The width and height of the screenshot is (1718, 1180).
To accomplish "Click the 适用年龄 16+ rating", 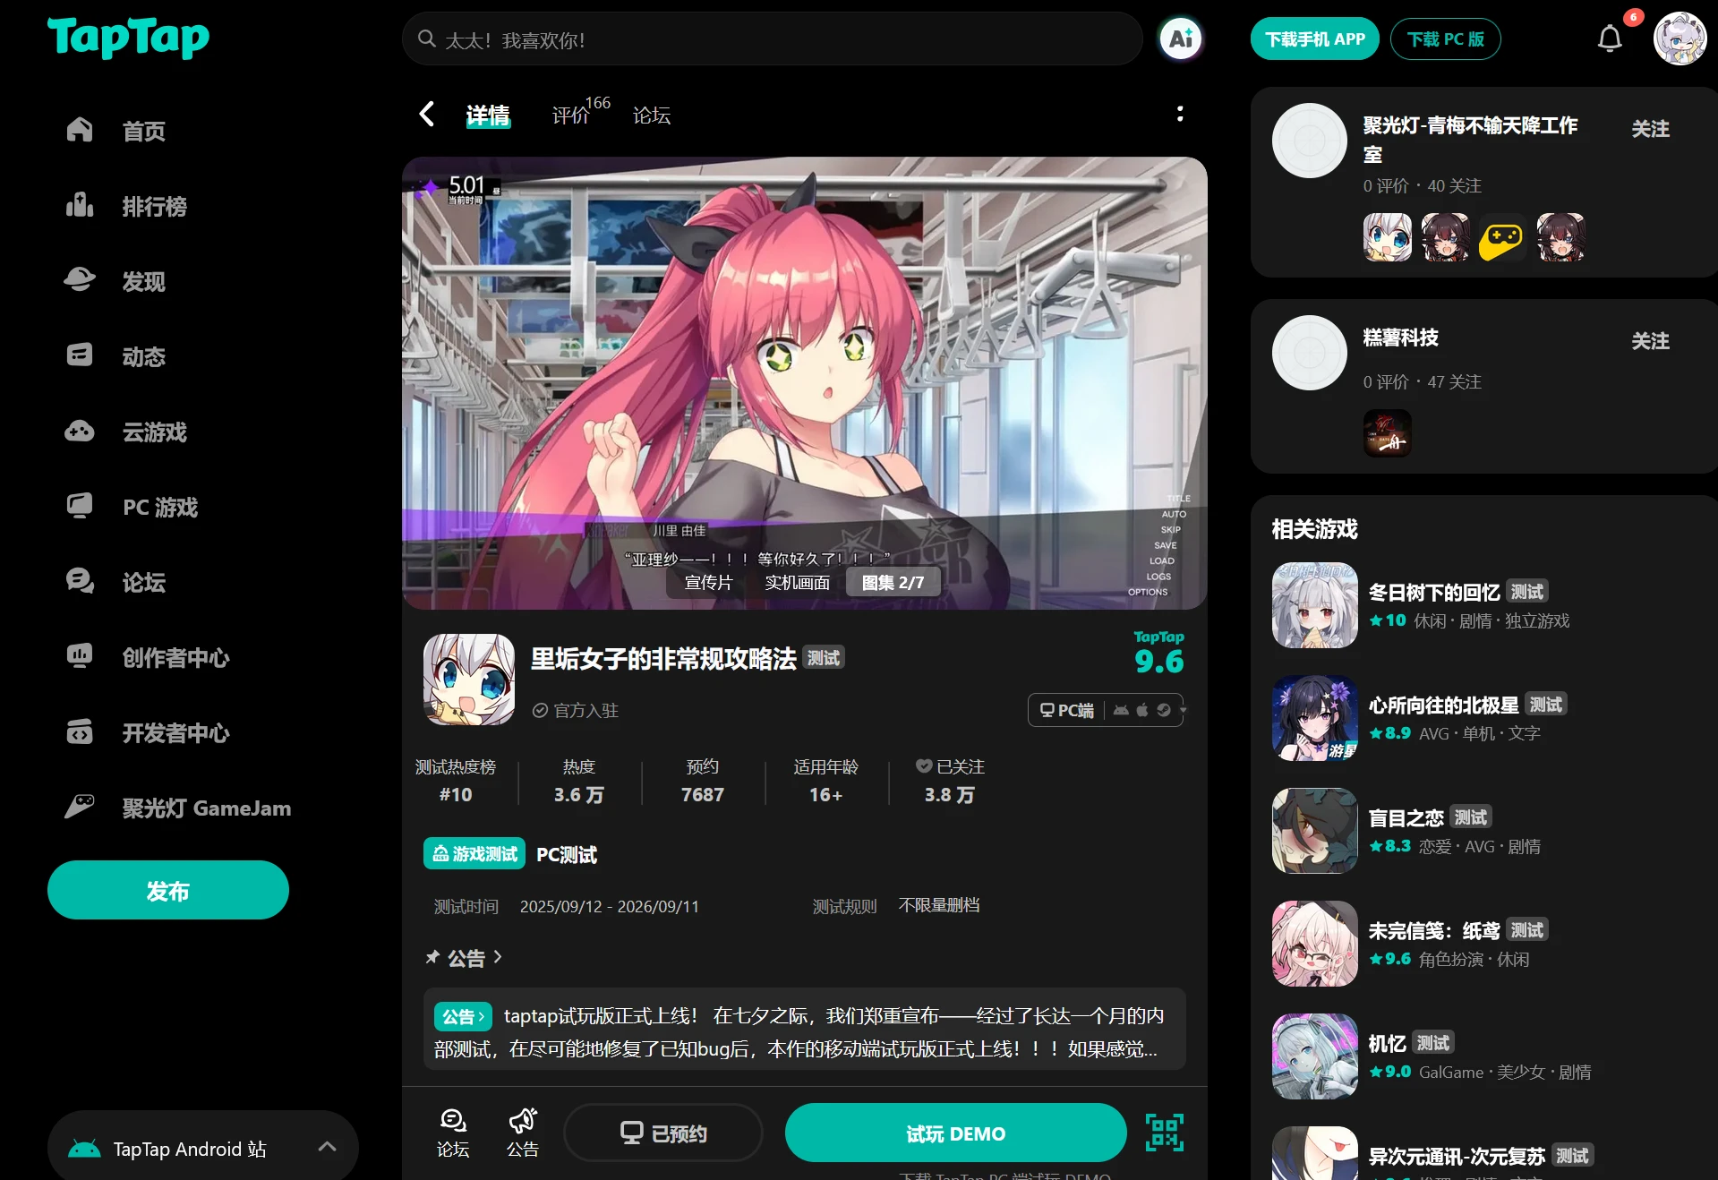I will [x=826, y=780].
